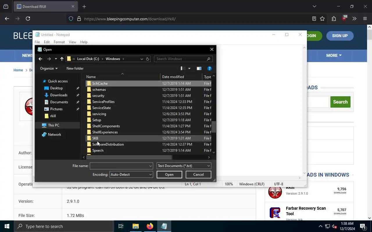Sort by the Date modified column header
The image size is (372, 232).
pyautogui.click(x=181, y=77)
